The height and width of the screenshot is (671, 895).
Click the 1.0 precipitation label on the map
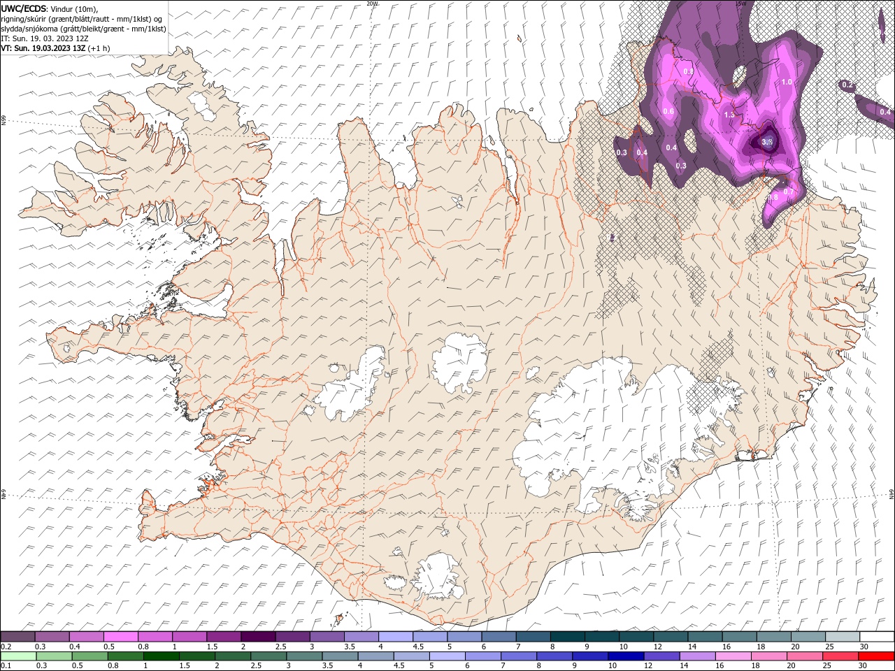coord(787,82)
